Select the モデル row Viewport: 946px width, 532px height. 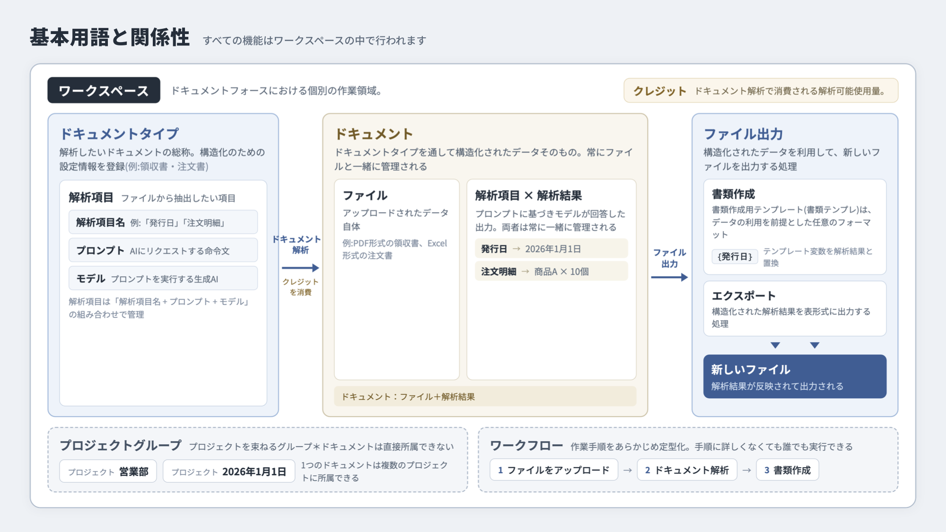[163, 279]
